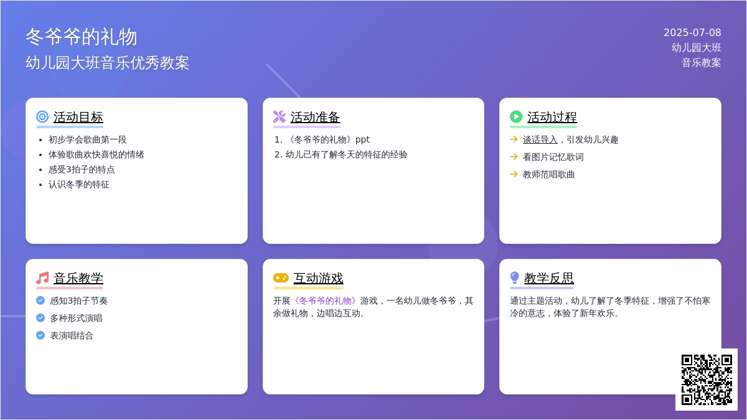Open the 音乐教学 heading link
This screenshot has width=747, height=420.
tap(78, 278)
